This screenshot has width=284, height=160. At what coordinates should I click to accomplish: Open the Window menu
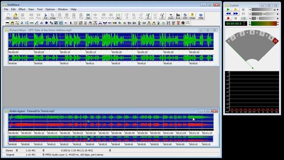click(63, 9)
